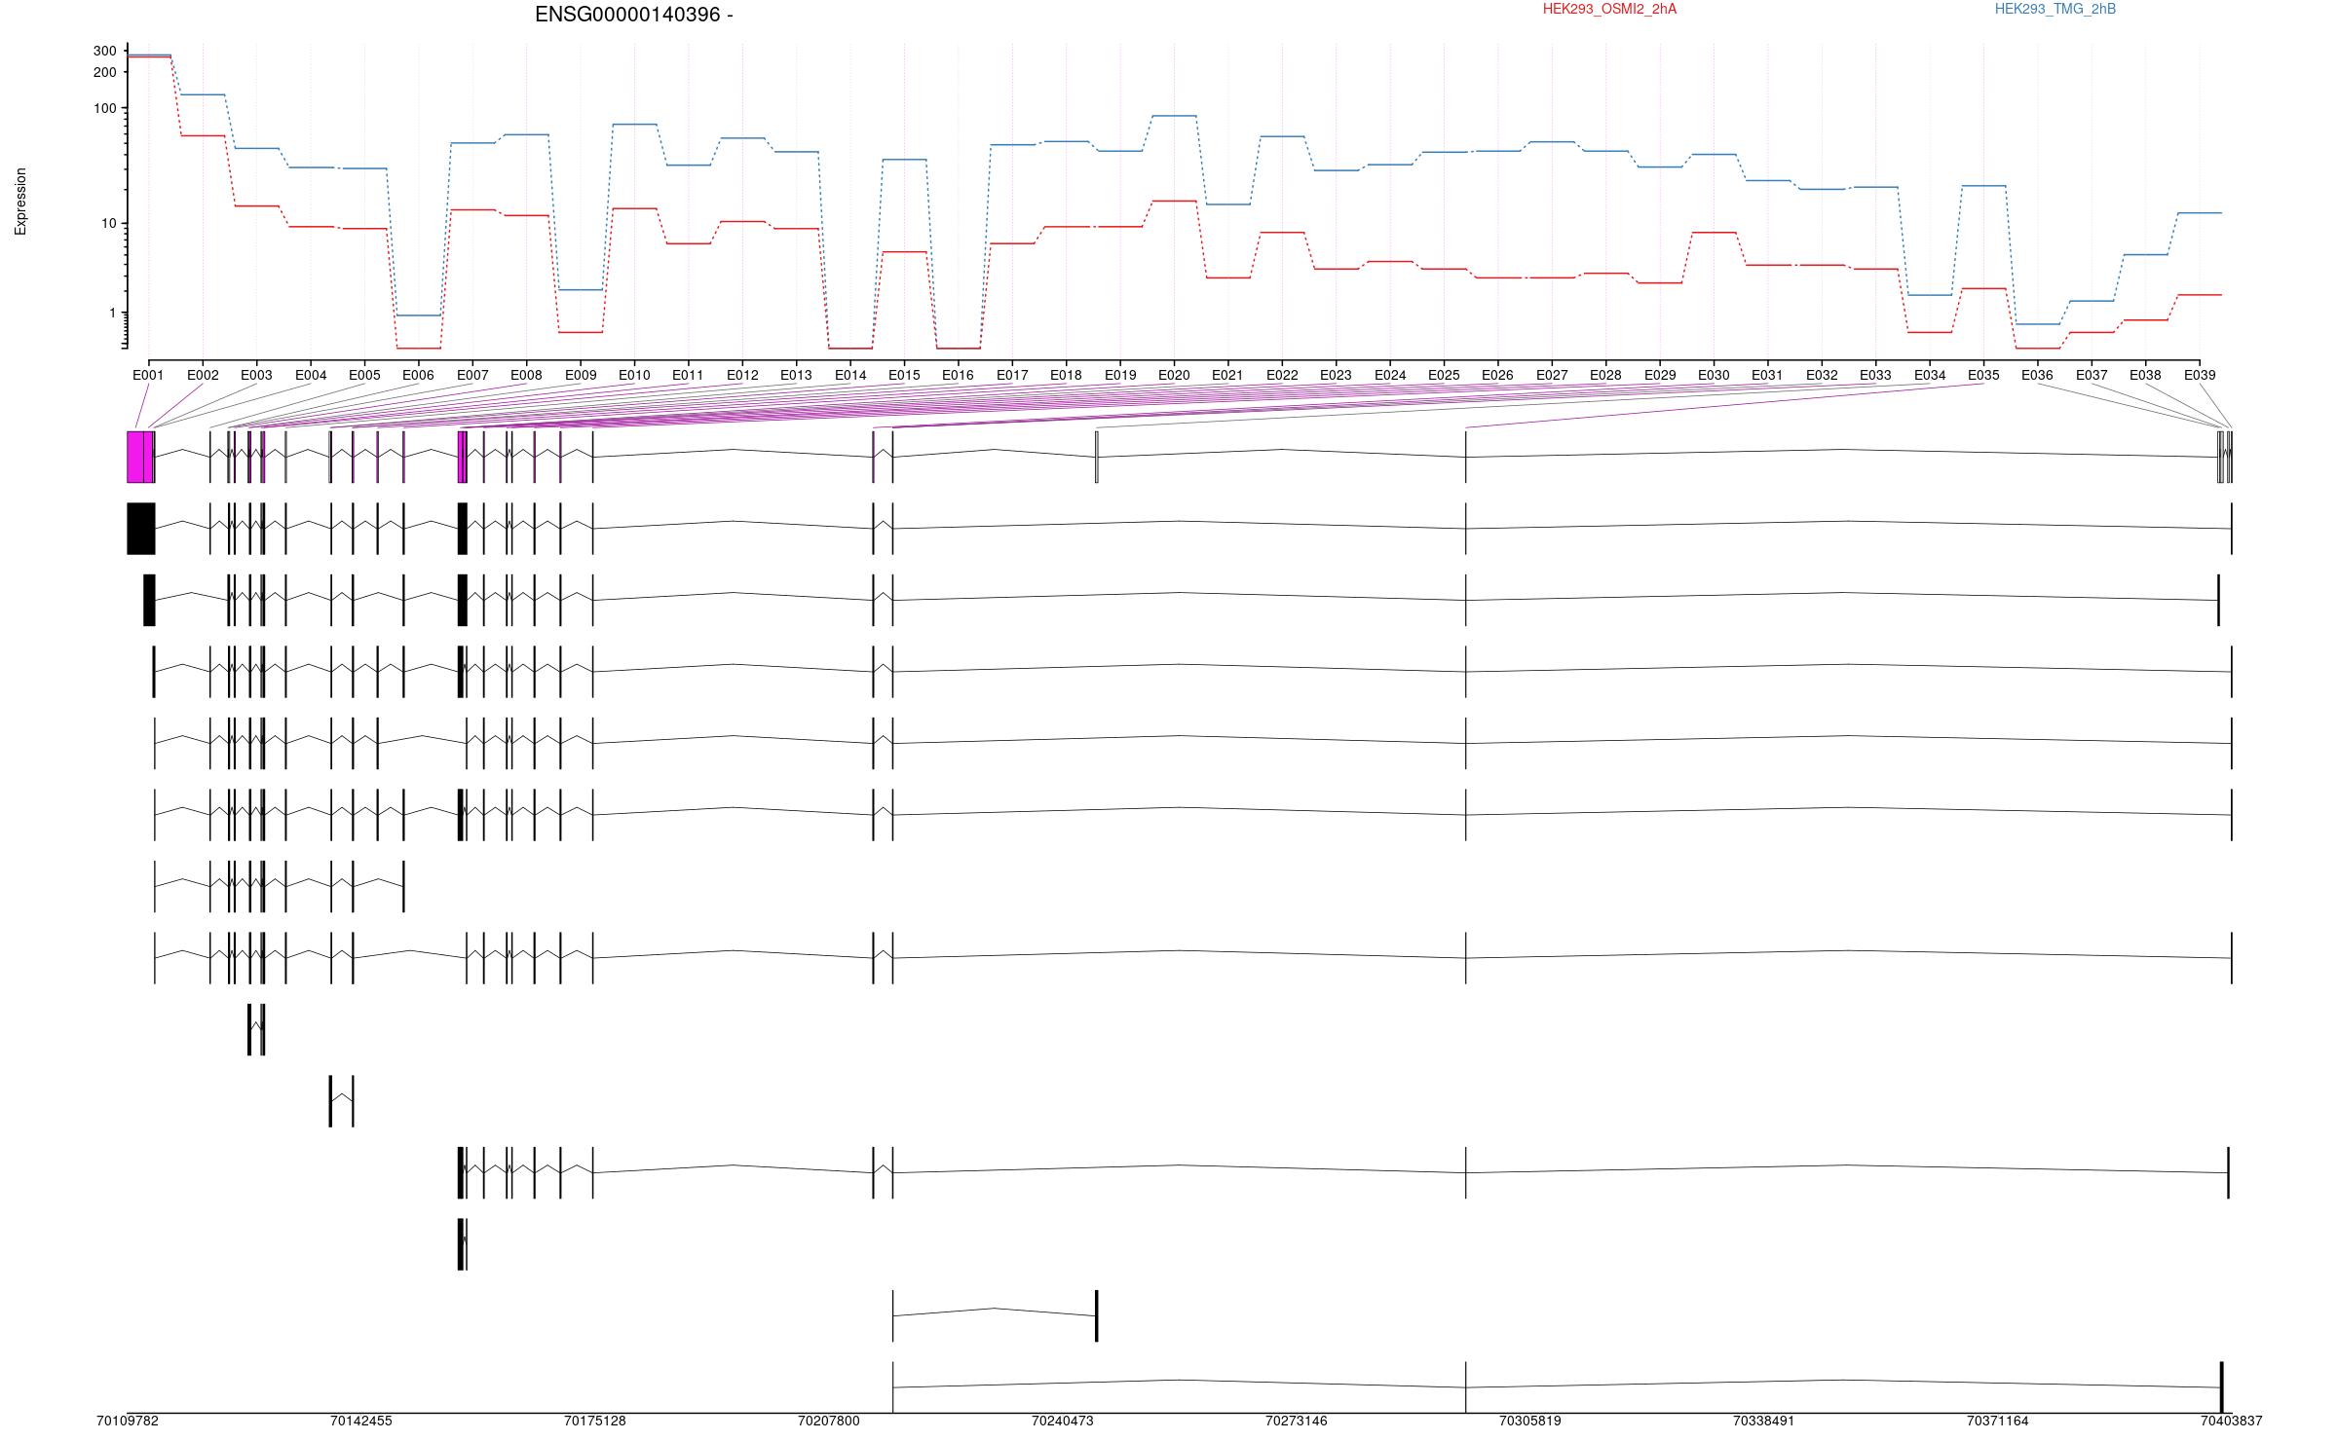Click exon label E030

[1714, 375]
